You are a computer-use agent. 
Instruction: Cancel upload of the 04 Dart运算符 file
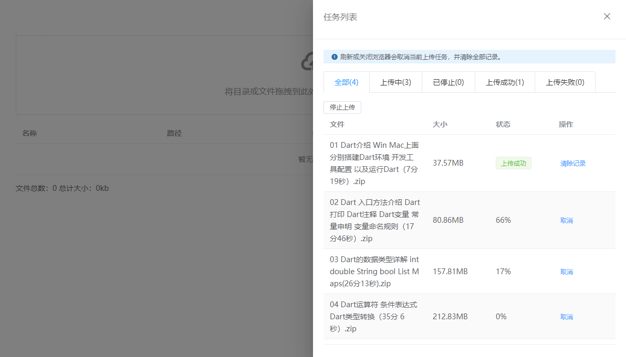(x=567, y=317)
